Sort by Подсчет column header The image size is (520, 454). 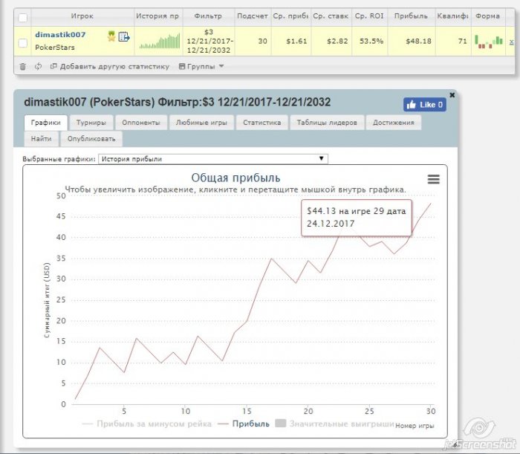point(253,16)
